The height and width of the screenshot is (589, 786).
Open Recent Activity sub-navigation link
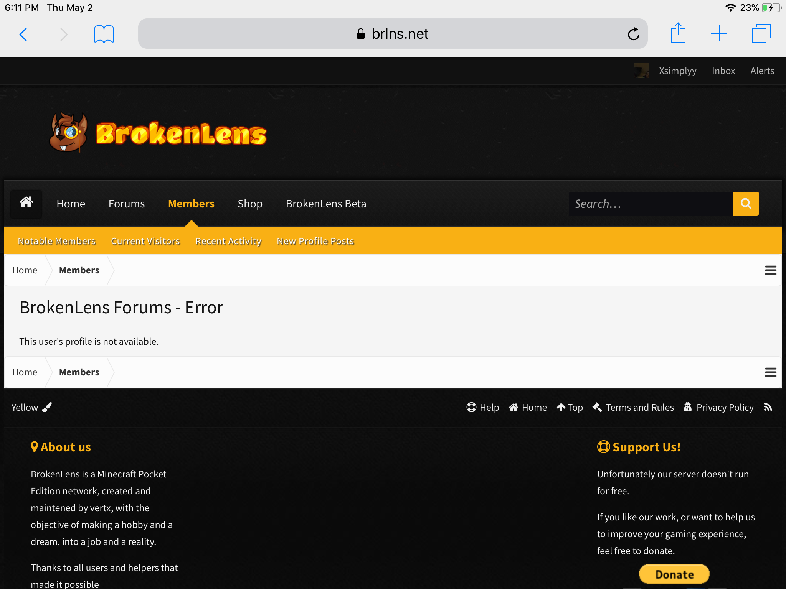[x=228, y=241]
